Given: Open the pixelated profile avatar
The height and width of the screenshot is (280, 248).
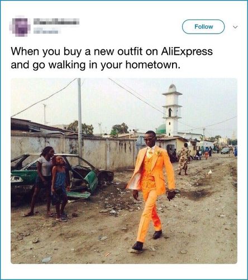Looking at the screenshot, I should tap(20, 27).
